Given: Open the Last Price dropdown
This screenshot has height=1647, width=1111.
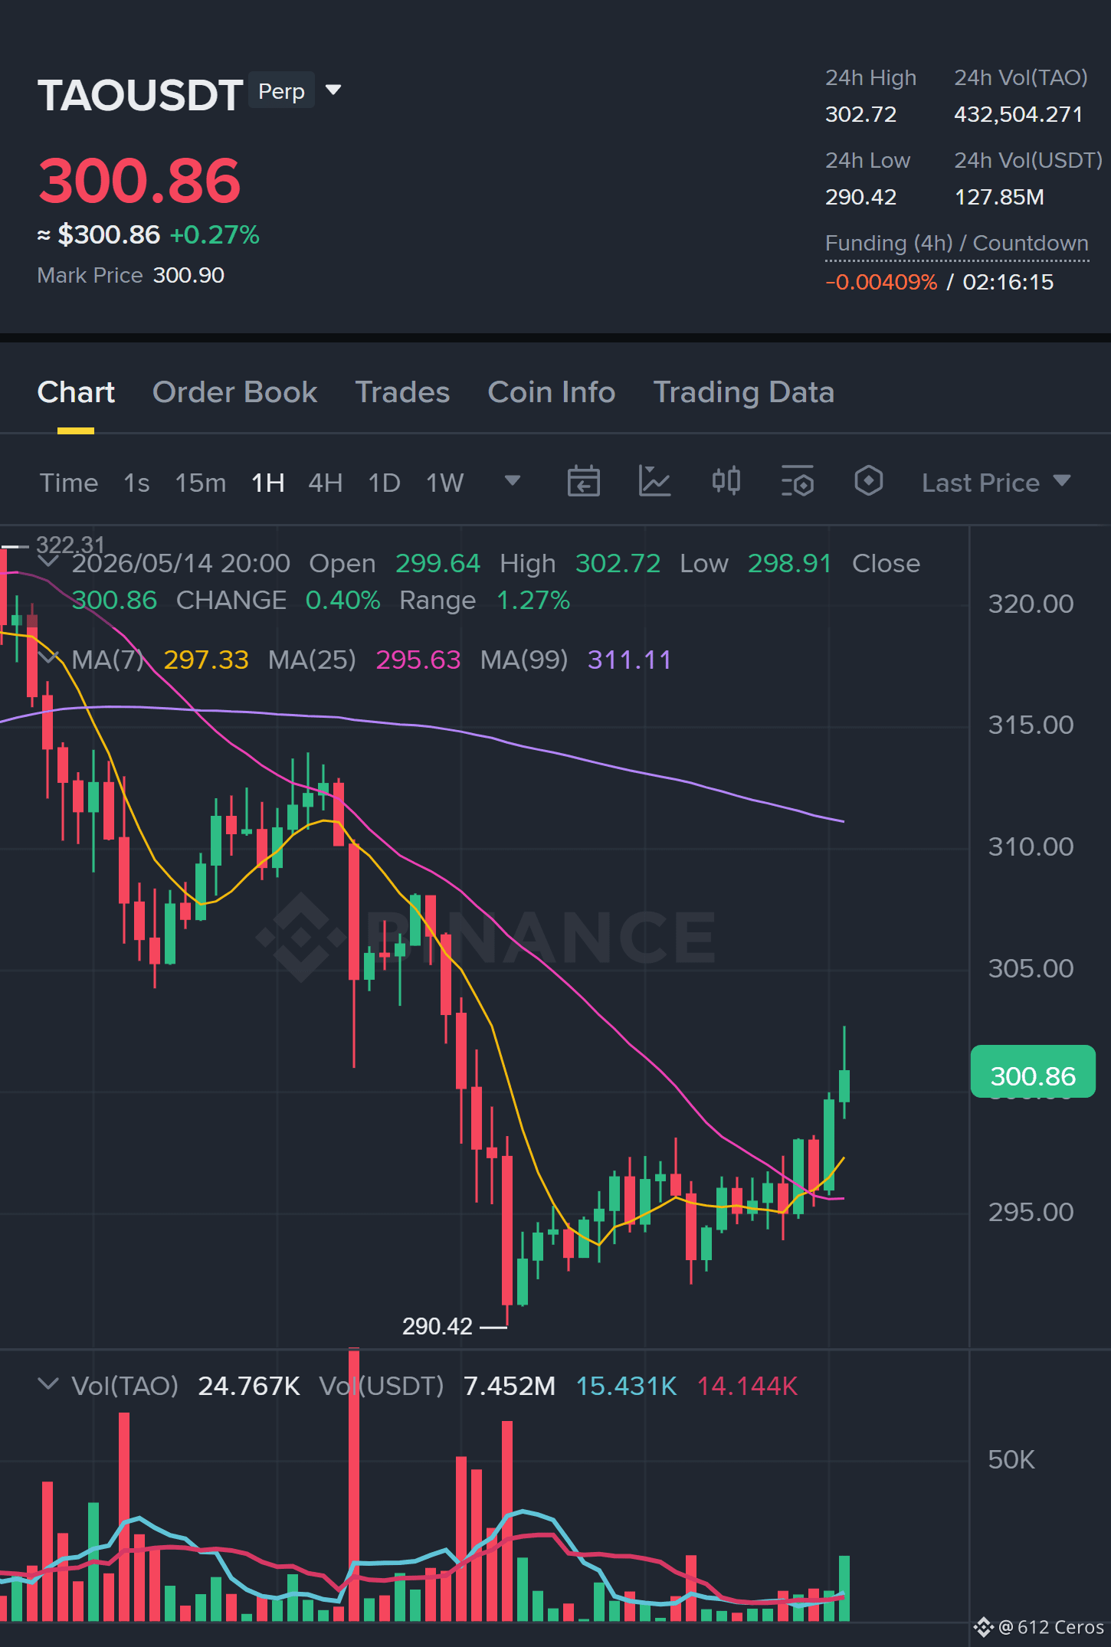Looking at the screenshot, I should (995, 483).
